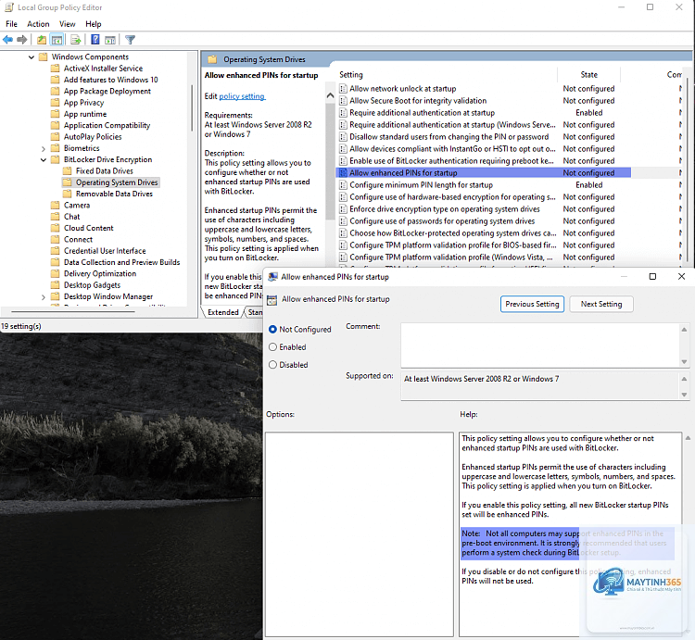
Task: Click policy icon beside Allow Secure Boot for integrity validation
Action: click(x=343, y=101)
